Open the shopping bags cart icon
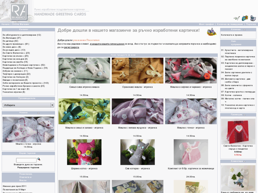The height and width of the screenshot is (193, 258). pyautogui.click(x=245, y=18)
